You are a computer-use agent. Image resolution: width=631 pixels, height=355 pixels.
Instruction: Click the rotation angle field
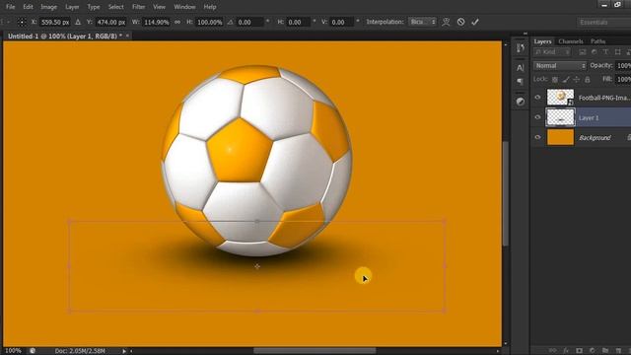(249, 22)
